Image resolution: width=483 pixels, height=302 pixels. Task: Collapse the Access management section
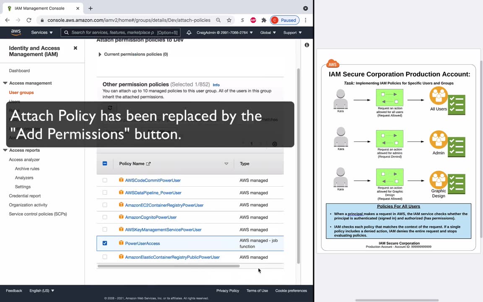click(x=5, y=83)
